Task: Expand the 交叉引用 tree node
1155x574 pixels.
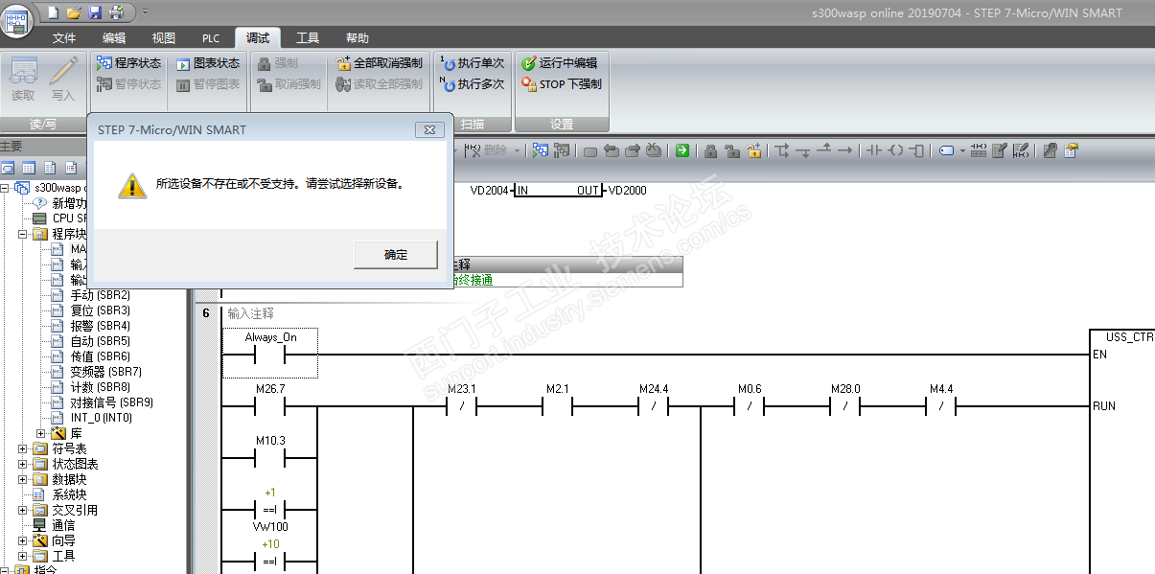Action: click(x=23, y=510)
